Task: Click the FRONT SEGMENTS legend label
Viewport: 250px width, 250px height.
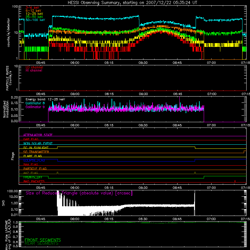Action: click(x=43, y=240)
